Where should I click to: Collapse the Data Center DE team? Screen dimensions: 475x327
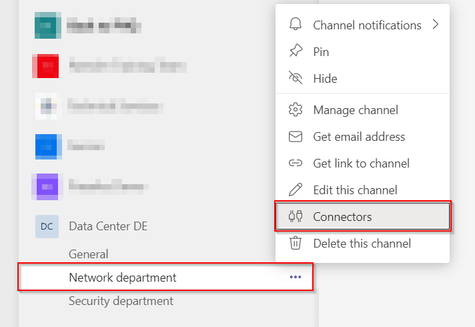click(x=108, y=226)
